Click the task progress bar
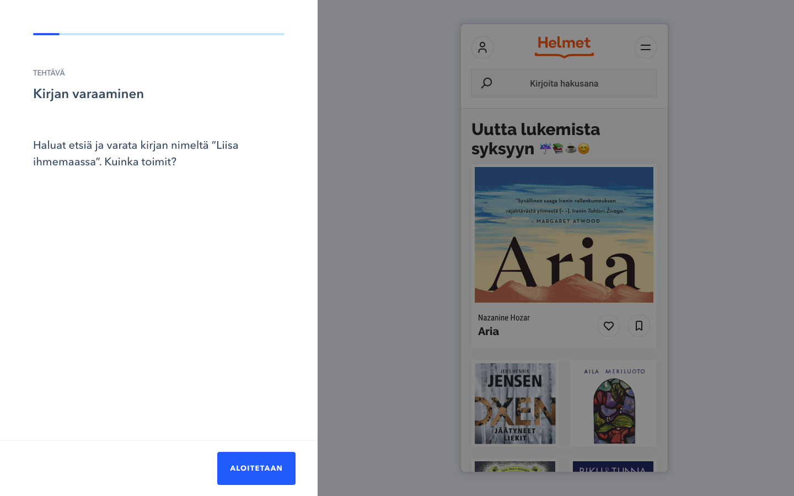Screen dimensions: 794x496 pyautogui.click(x=159, y=34)
